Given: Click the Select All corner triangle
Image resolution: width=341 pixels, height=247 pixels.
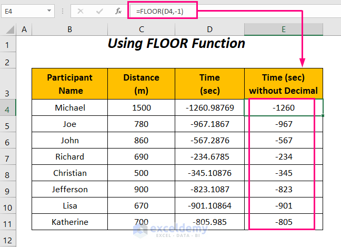Looking at the screenshot, I should click(10, 29).
